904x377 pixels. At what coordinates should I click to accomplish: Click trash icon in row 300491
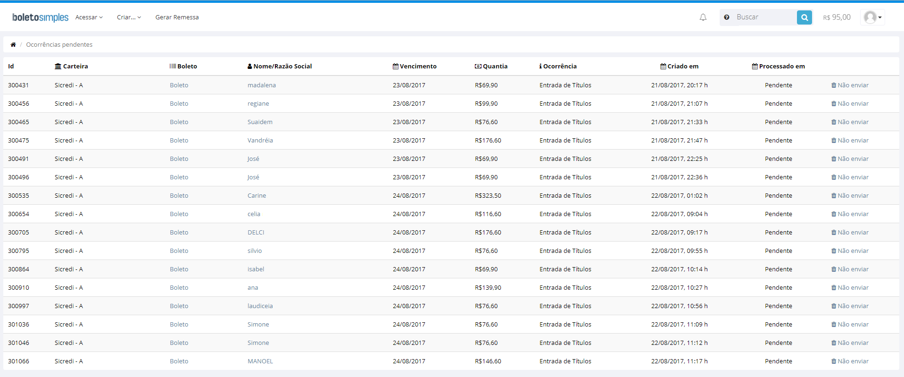pos(834,159)
